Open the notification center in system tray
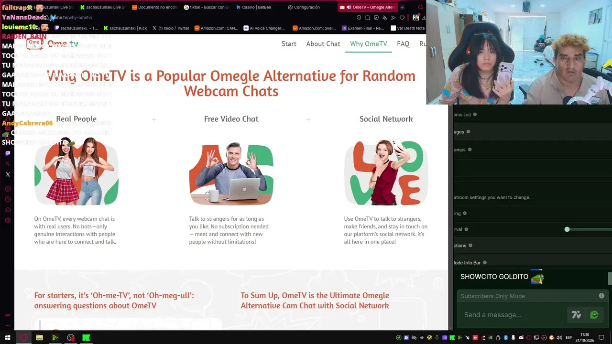Screen dimensions: 612x344 coord(601,338)
